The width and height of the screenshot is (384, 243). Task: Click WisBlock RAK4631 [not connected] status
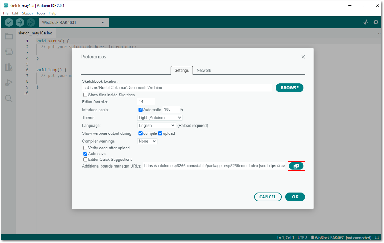(x=341, y=238)
